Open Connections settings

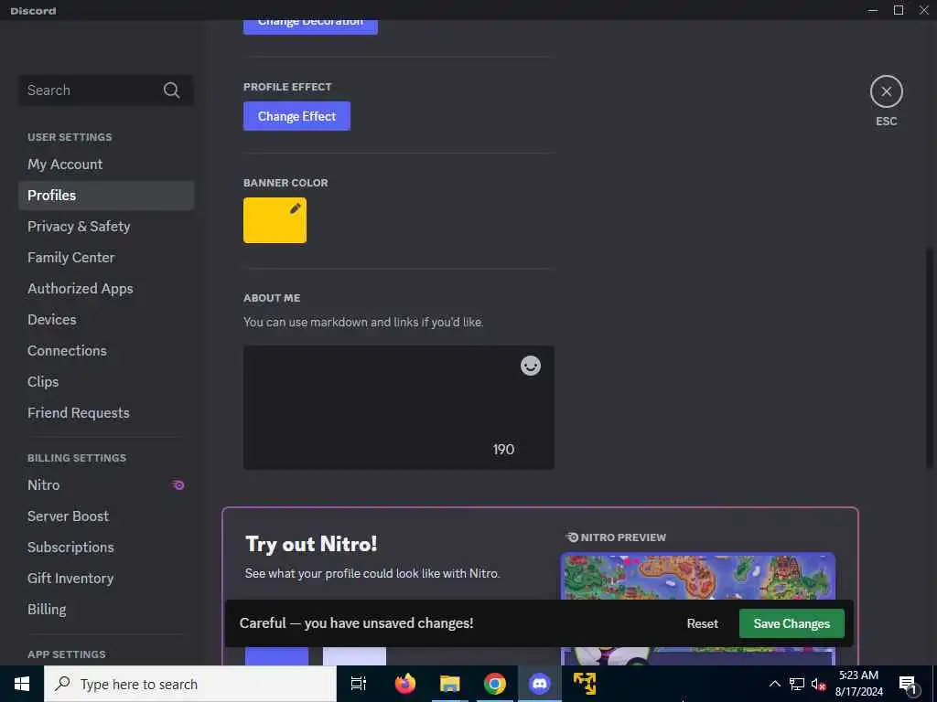pyautogui.click(x=106, y=350)
